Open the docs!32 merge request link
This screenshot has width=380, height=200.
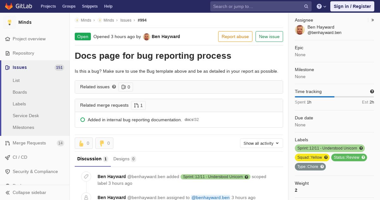point(192,120)
